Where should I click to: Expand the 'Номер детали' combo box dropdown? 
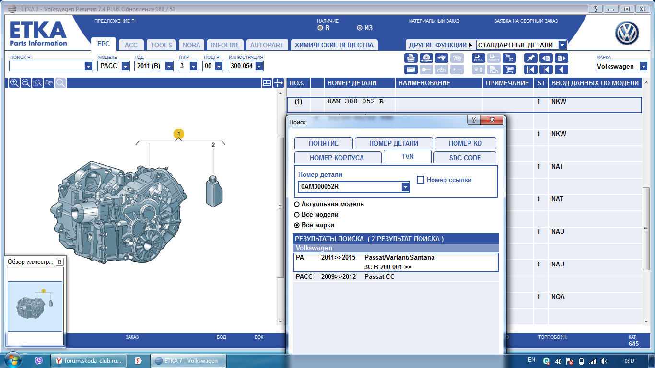(x=406, y=187)
